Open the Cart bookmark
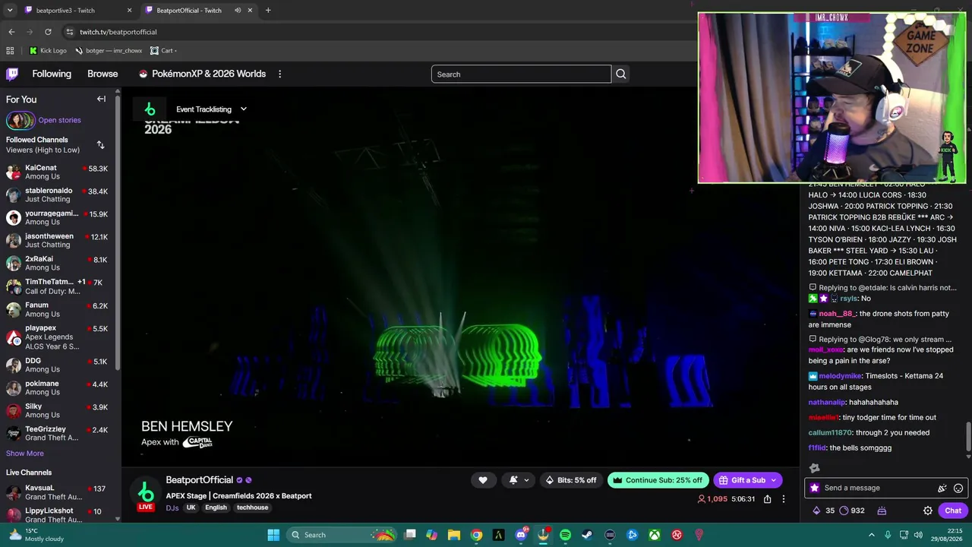The width and height of the screenshot is (972, 547). (x=162, y=51)
